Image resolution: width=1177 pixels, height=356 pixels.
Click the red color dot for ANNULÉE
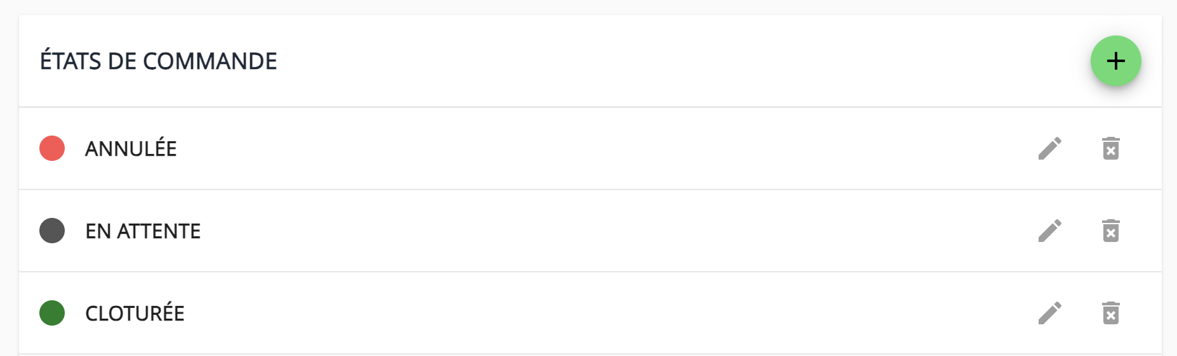click(x=52, y=148)
